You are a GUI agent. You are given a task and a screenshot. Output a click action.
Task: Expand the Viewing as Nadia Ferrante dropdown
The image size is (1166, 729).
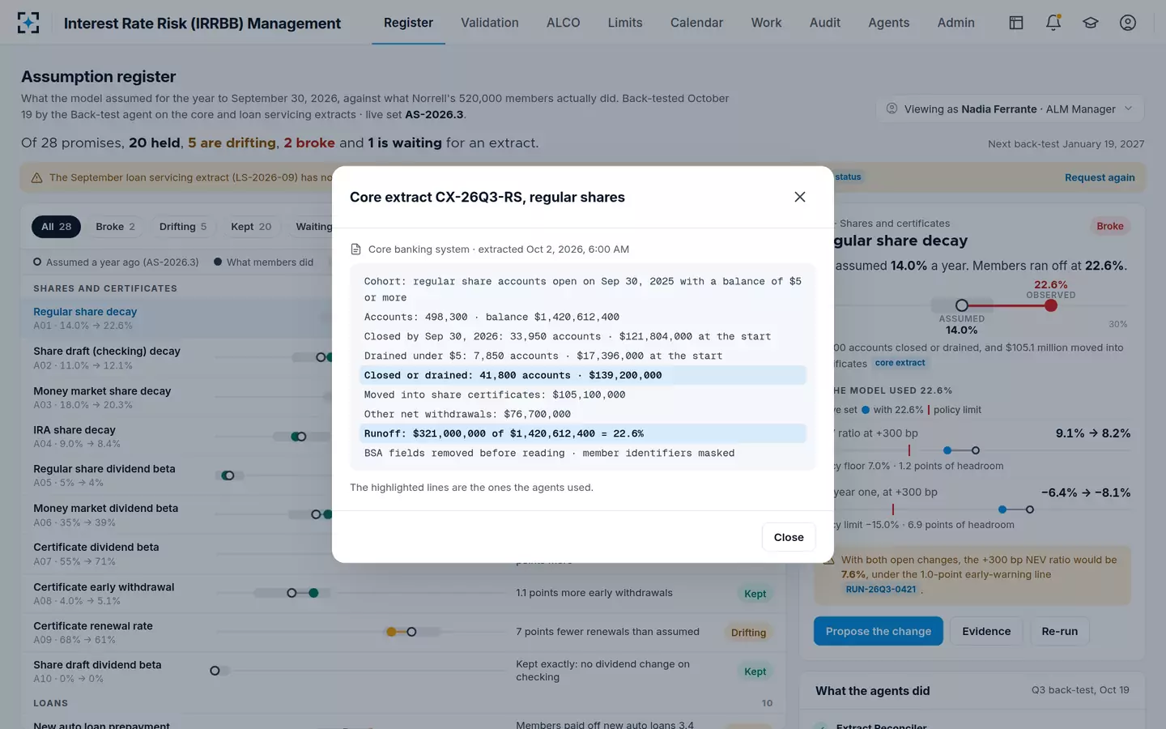(1010, 109)
